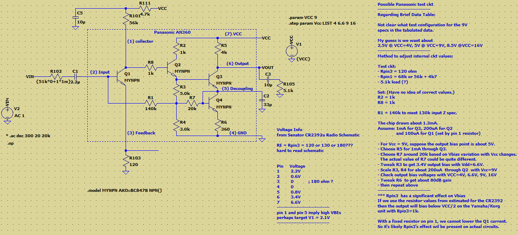Click the .step param Vcc LIST directive

(323, 24)
